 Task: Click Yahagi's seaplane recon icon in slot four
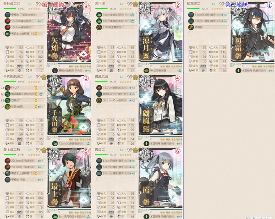pyautogui.click(x=7, y=33)
